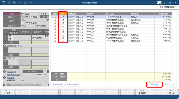
Task: Uncheck 連携 checkbox for slip 000018
Action: (55, 26)
